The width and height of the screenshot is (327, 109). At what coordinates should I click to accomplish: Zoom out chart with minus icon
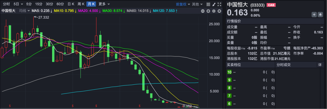pos(203,11)
